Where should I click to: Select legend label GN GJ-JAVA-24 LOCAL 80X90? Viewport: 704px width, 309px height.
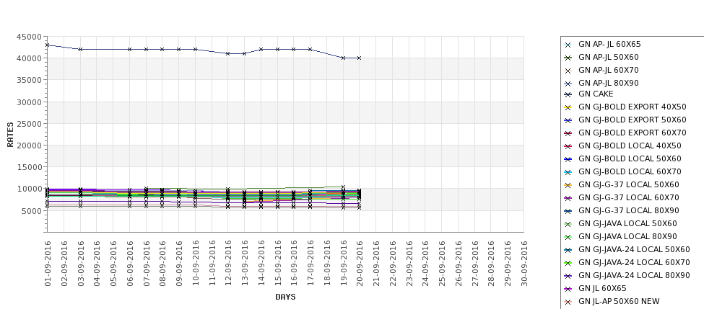[x=634, y=276]
